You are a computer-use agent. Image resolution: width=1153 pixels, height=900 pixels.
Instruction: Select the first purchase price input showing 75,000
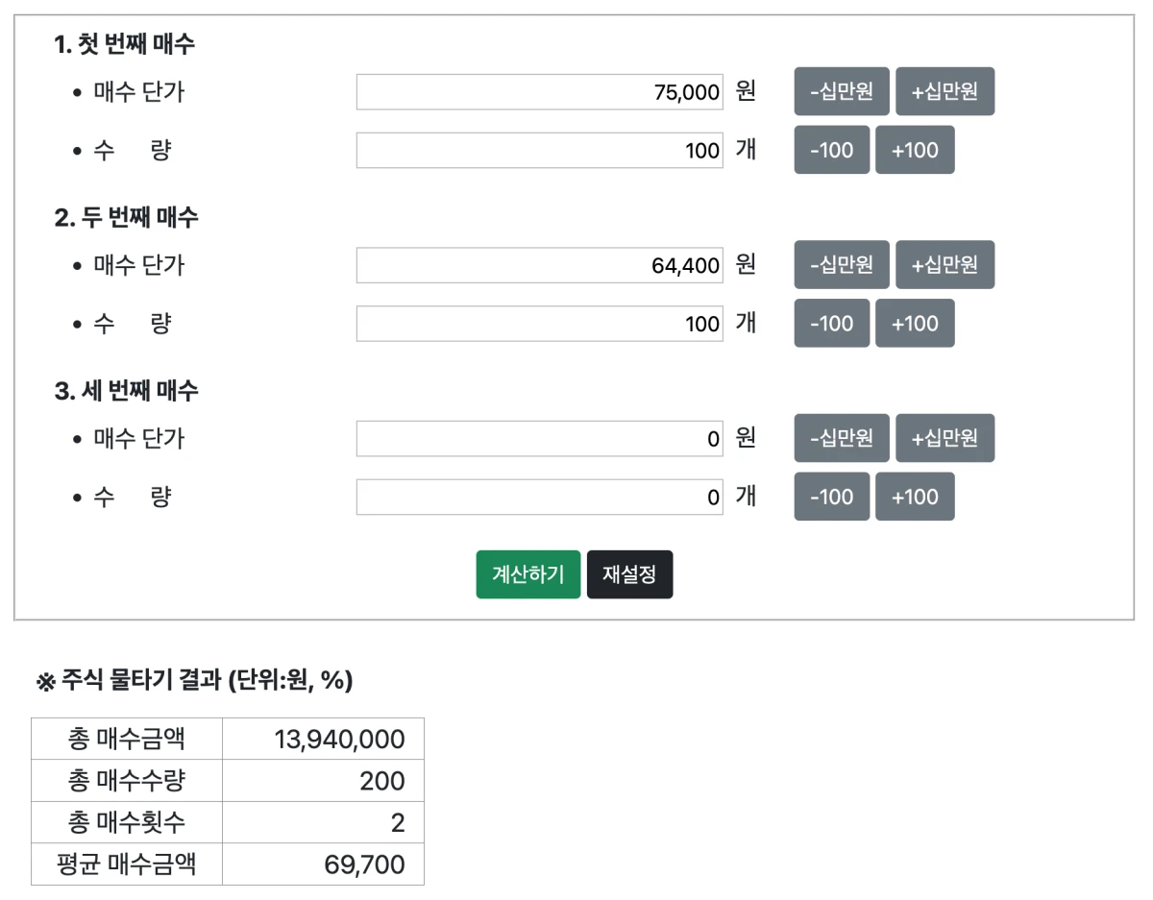(x=538, y=91)
